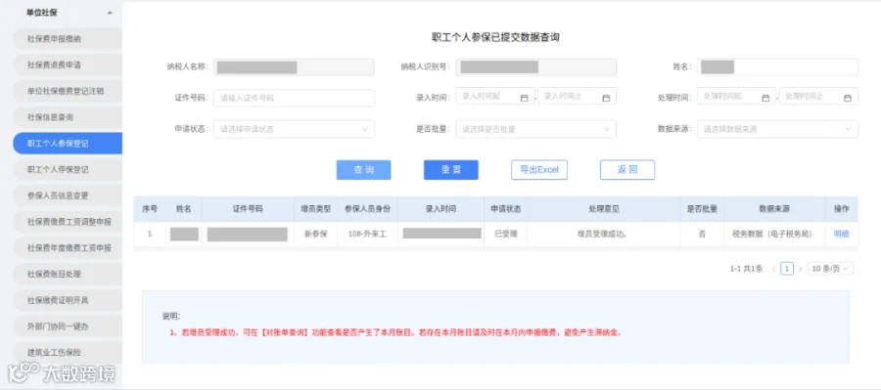Click the 增员受理成功。 cell
The image size is (881, 390).
603,234
